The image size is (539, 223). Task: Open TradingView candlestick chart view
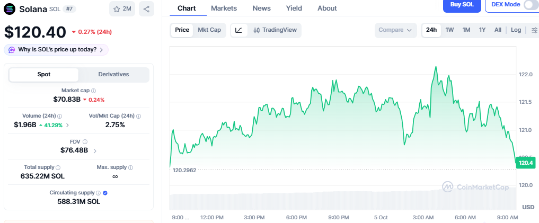pos(275,30)
